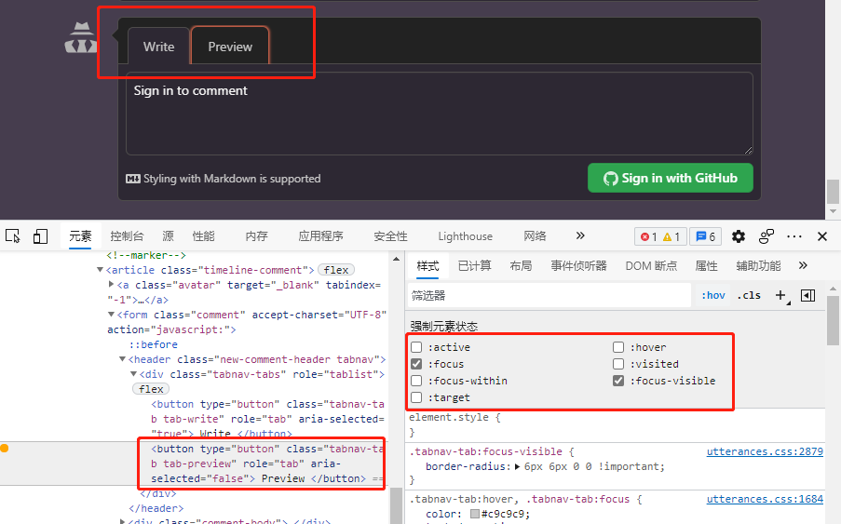Click the 6 issues message badge

(x=705, y=236)
